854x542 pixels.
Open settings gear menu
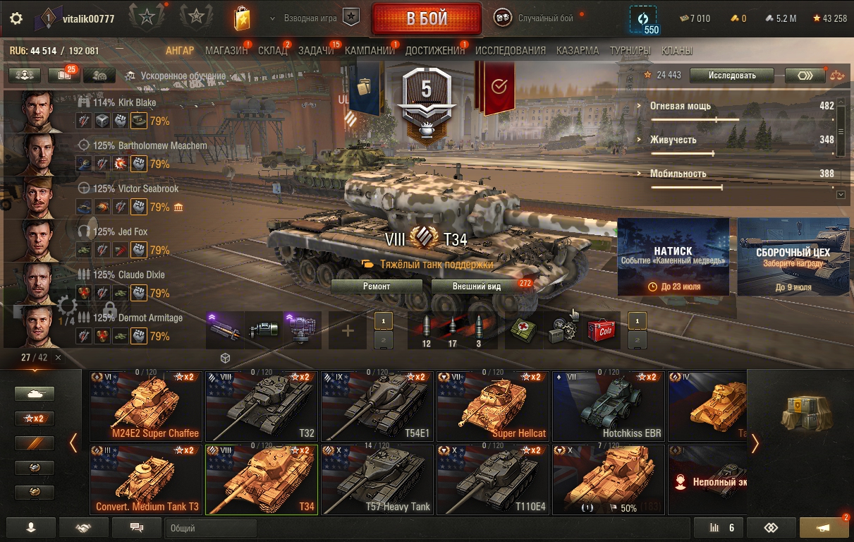[16, 18]
